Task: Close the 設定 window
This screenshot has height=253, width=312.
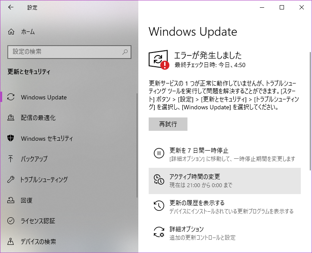Action: (302, 8)
